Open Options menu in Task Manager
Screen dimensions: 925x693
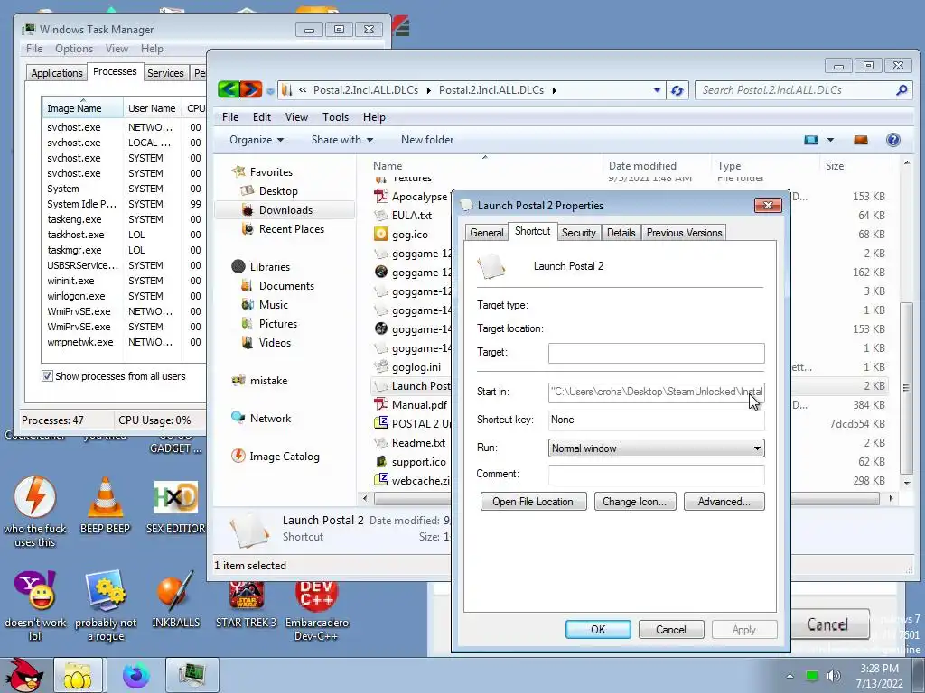(x=74, y=49)
